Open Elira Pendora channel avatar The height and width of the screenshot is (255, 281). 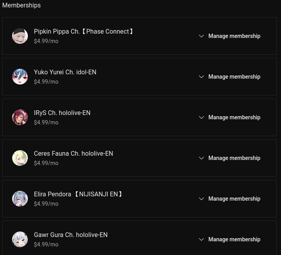click(x=20, y=199)
